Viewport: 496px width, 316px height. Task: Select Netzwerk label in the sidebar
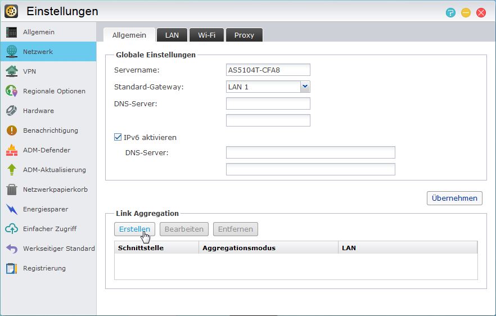pyautogui.click(x=38, y=52)
